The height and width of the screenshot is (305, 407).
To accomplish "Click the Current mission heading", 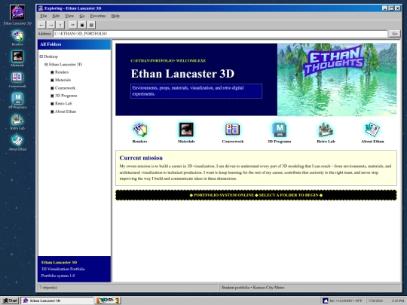I will pyautogui.click(x=141, y=157).
